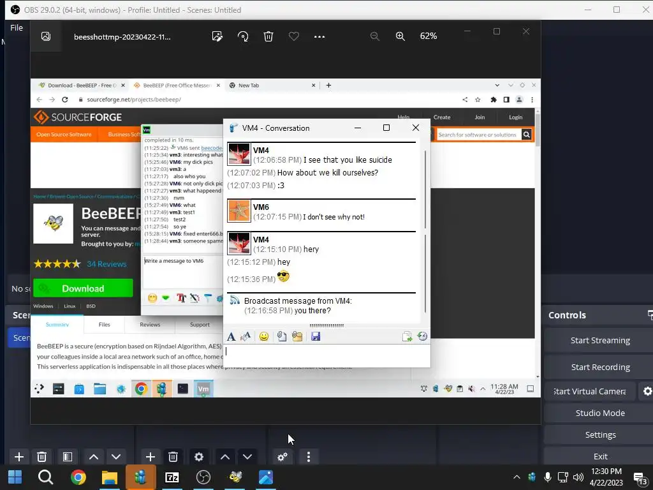Open File Explorer from the taskbar

(x=110, y=477)
